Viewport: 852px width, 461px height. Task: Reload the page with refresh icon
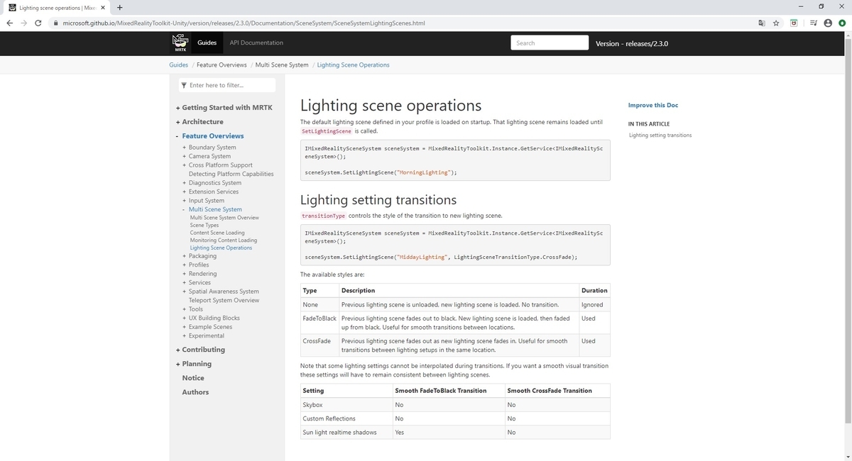[40, 23]
